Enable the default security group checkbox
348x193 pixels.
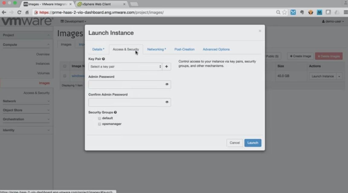pyautogui.click(x=99, y=118)
